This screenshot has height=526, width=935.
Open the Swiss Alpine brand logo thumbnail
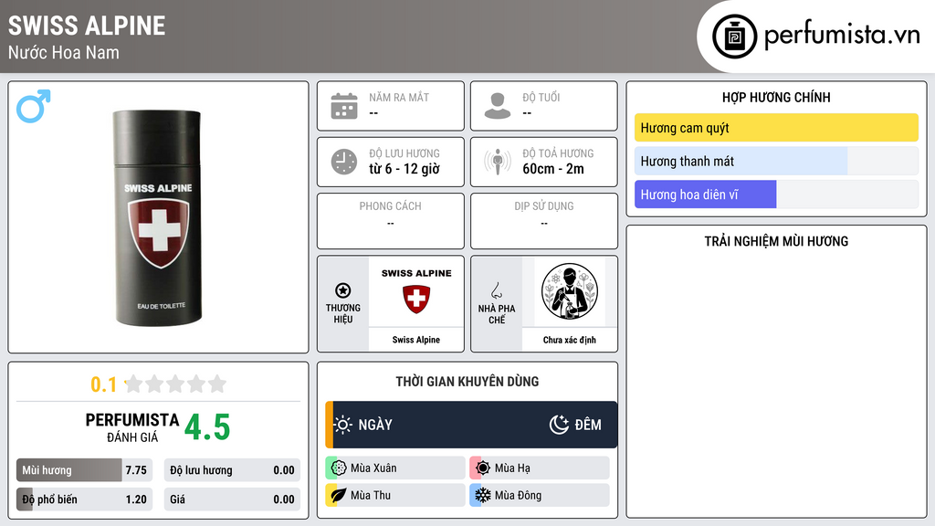pos(416,291)
